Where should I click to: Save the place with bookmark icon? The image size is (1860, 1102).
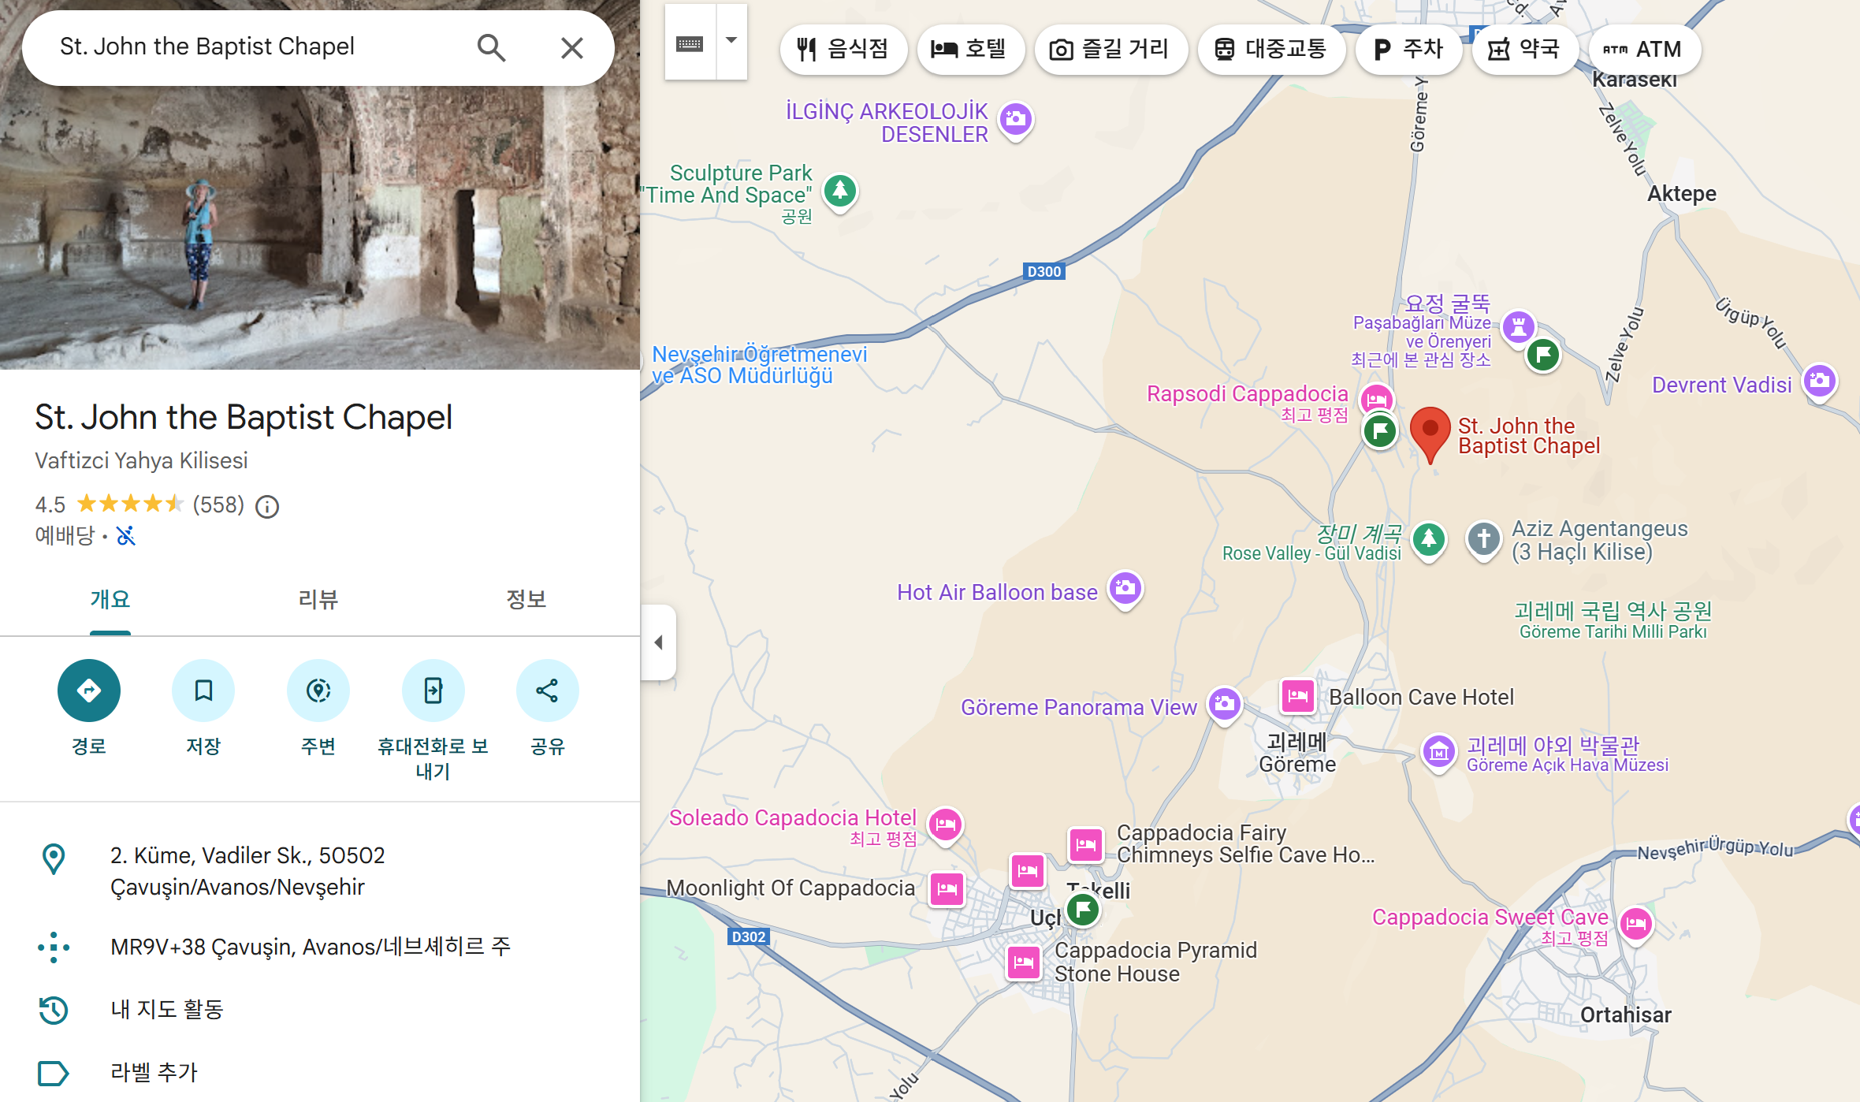[x=203, y=691]
